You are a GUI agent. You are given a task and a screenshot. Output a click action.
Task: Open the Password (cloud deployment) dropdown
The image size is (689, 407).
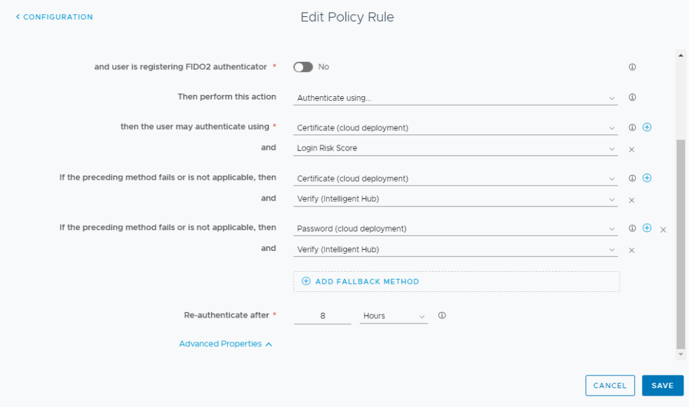tap(456, 229)
